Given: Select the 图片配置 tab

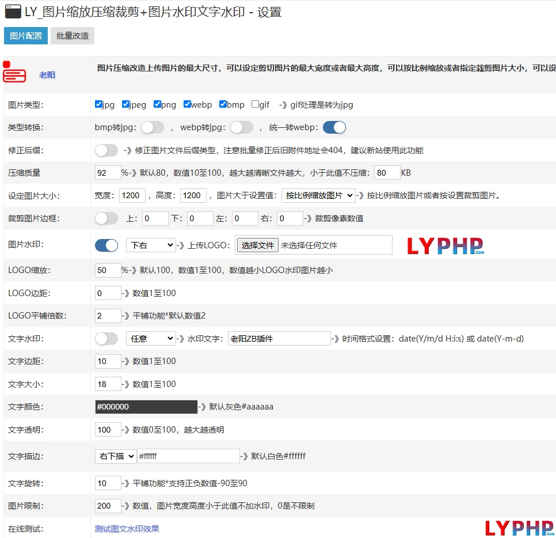Looking at the screenshot, I should point(26,36).
